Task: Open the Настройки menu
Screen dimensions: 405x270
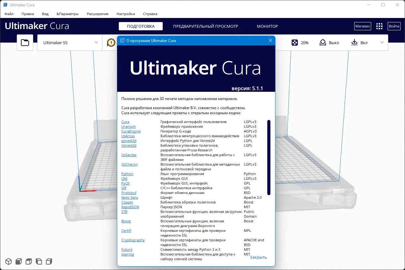Action: [126, 14]
